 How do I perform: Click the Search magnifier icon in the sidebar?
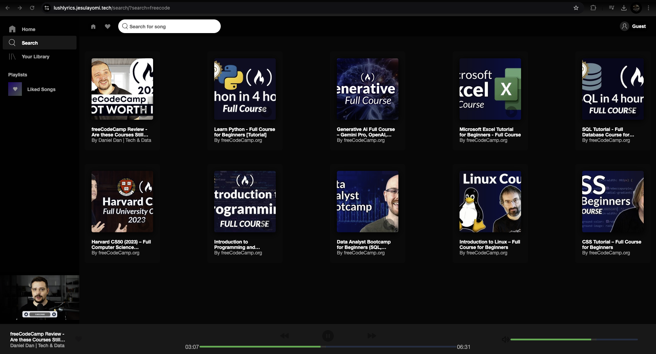(x=12, y=43)
